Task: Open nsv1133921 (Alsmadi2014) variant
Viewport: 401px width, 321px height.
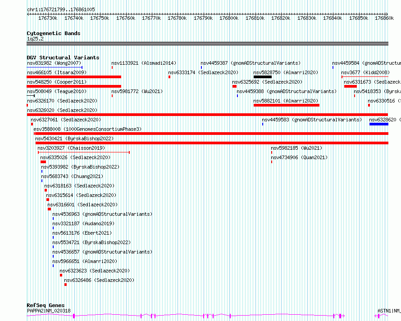Action: (x=144, y=63)
